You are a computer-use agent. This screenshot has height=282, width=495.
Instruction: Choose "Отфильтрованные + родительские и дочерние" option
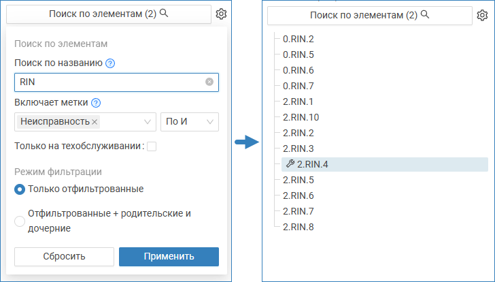point(20,221)
